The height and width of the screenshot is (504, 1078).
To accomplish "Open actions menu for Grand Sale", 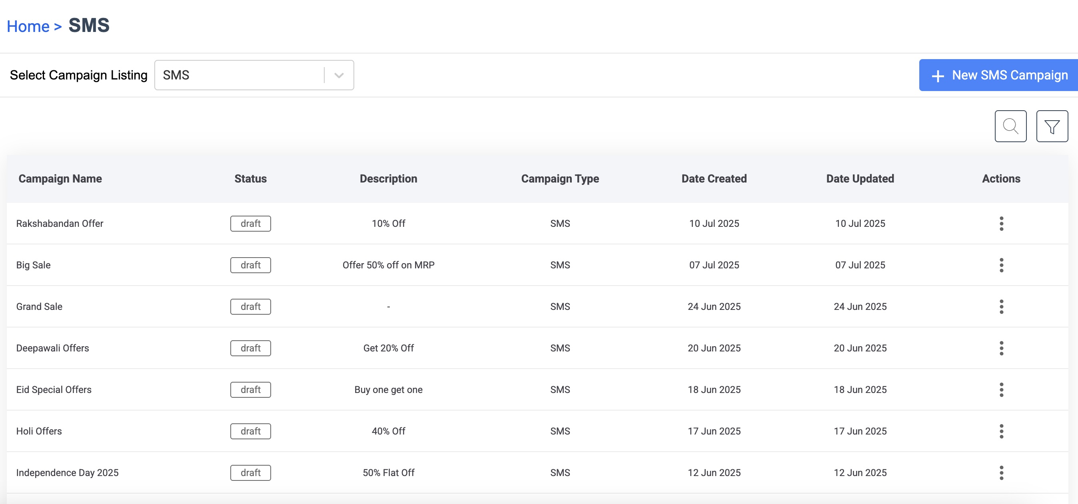I will click(x=1001, y=306).
